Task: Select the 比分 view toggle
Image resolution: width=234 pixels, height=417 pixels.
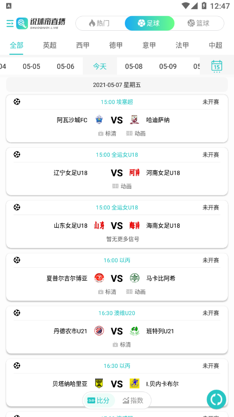Action: pos(99,400)
